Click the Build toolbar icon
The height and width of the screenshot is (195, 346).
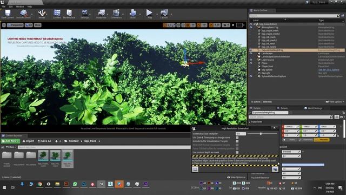pyautogui.click(x=133, y=14)
